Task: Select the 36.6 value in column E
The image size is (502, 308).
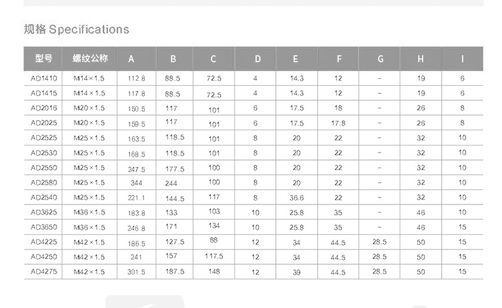Action: [x=296, y=198]
